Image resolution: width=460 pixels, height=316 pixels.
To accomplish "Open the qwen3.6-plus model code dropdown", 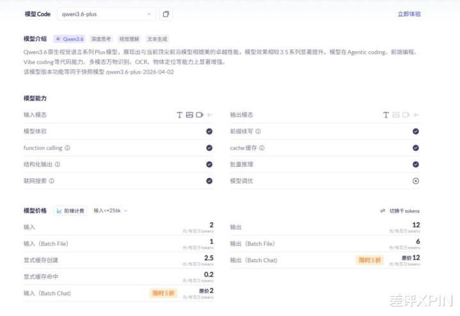I will (106, 14).
